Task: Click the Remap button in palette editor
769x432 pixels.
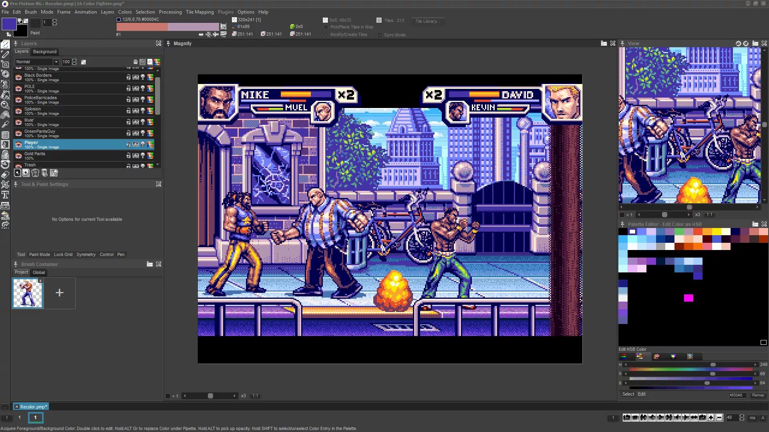Action: point(758,395)
